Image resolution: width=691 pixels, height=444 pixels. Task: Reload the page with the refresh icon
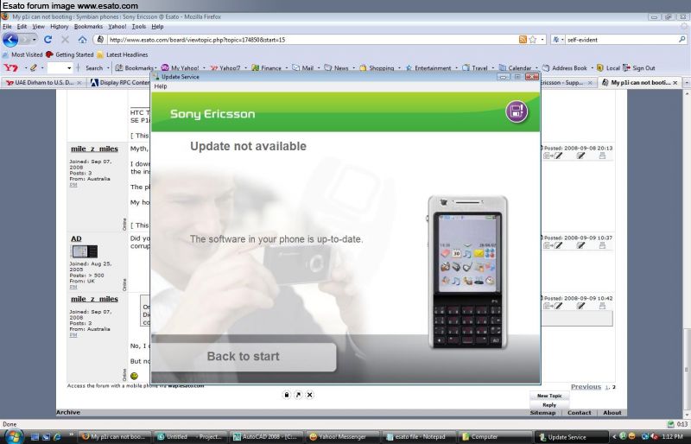pos(48,40)
